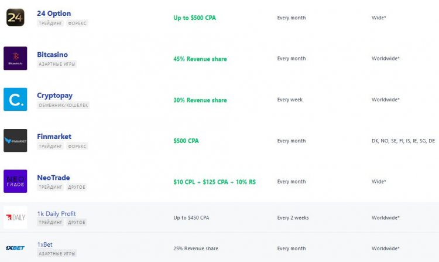Screen dimensions: 439x262
Task: Select ТРЕЙДИНГ tag under Finmarket
Action: tap(50, 147)
